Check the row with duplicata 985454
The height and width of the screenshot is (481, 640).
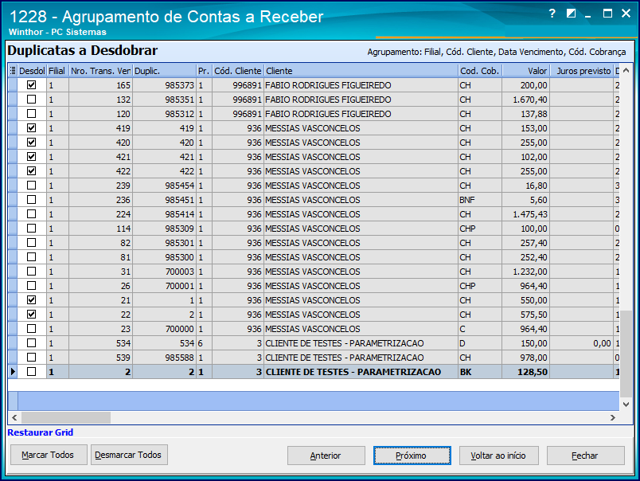pos(31,186)
